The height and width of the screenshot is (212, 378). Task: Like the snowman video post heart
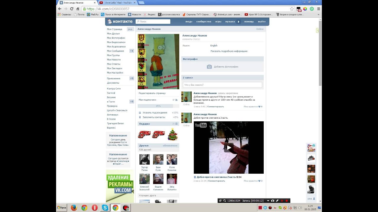pos(259,181)
